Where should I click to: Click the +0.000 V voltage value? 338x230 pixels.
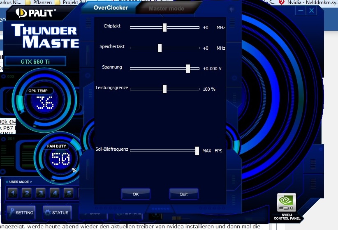[x=212, y=69]
